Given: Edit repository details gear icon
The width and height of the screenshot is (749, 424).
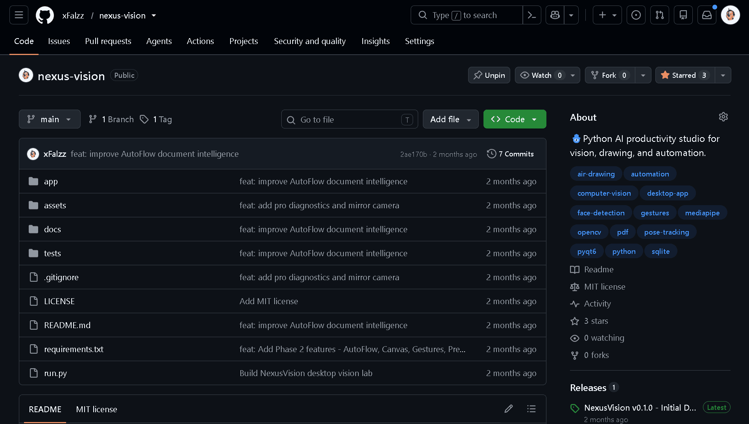Looking at the screenshot, I should coord(723,117).
